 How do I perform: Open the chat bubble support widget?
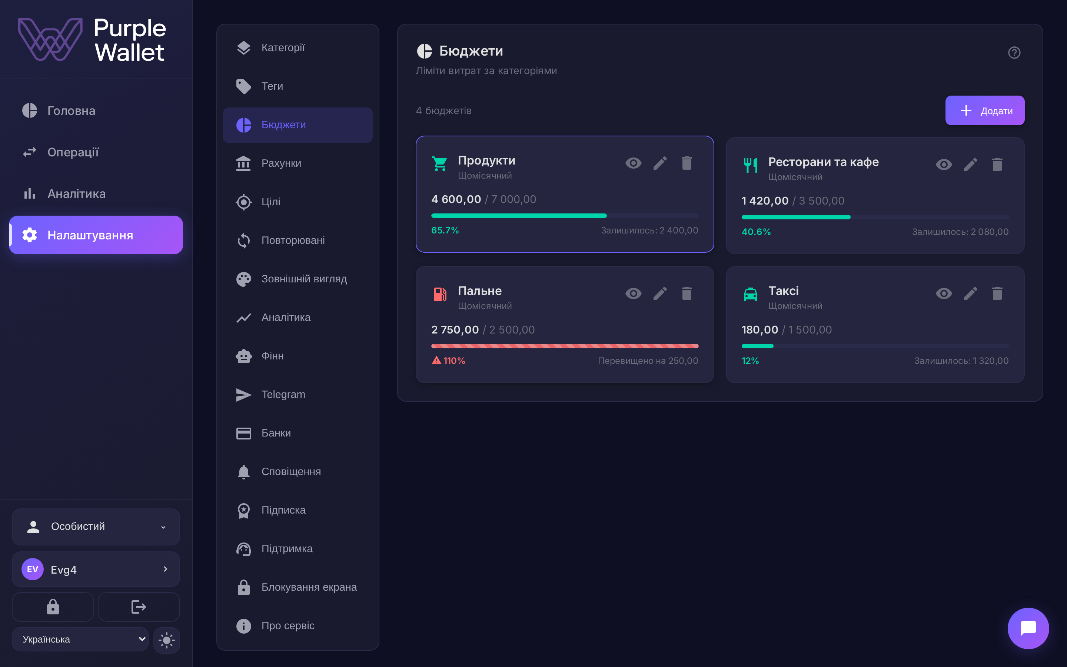pyautogui.click(x=1028, y=628)
